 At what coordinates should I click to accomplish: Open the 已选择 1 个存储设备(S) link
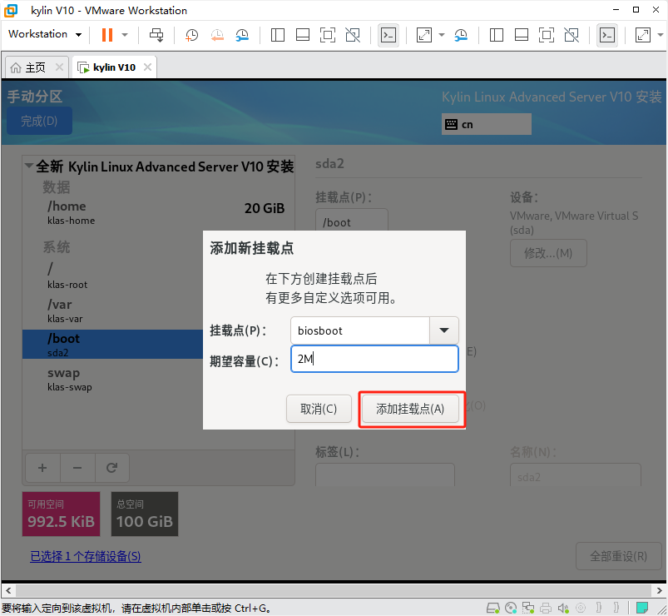[x=85, y=556]
